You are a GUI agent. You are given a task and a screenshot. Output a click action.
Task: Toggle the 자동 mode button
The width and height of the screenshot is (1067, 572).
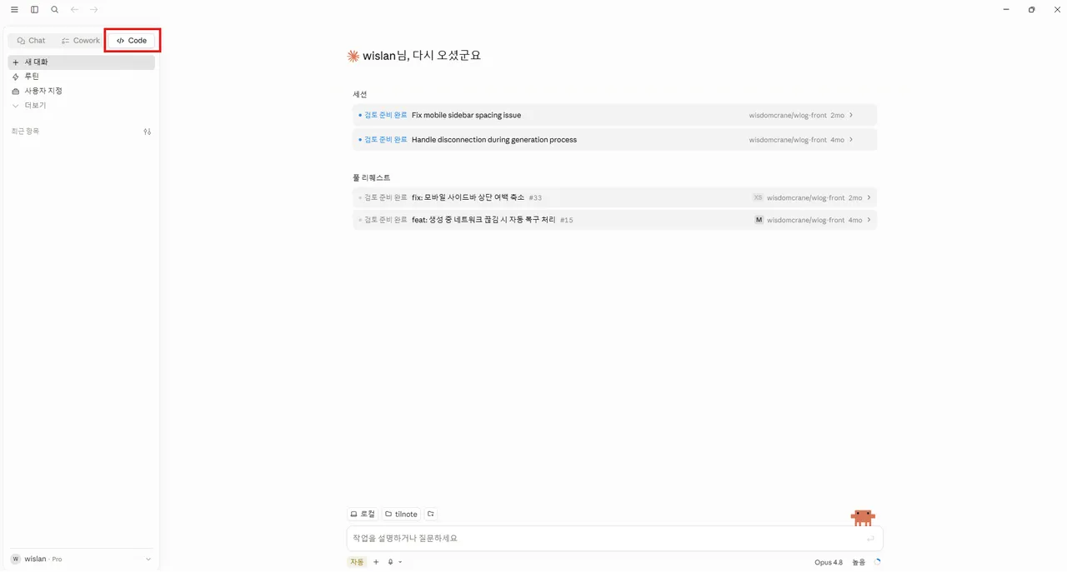click(357, 562)
